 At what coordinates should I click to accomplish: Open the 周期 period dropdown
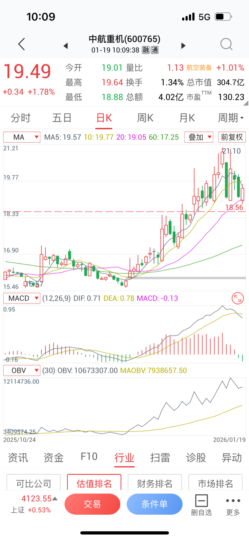(231, 118)
